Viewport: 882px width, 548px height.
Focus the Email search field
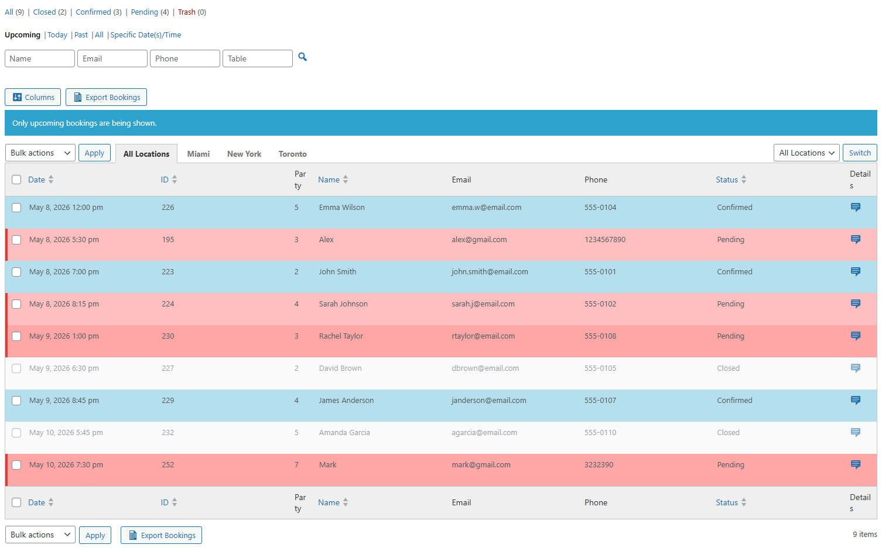click(x=112, y=58)
